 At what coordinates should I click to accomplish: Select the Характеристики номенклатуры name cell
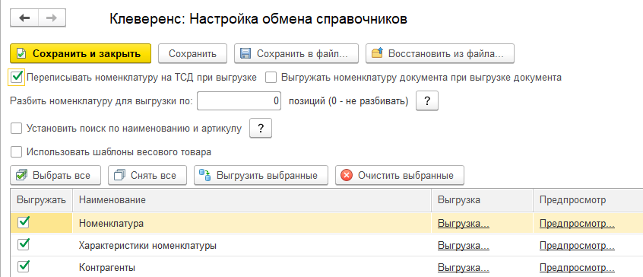click(x=252, y=246)
